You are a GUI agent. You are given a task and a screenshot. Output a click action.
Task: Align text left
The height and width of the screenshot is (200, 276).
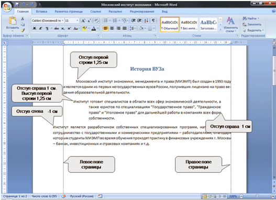pos(106,28)
